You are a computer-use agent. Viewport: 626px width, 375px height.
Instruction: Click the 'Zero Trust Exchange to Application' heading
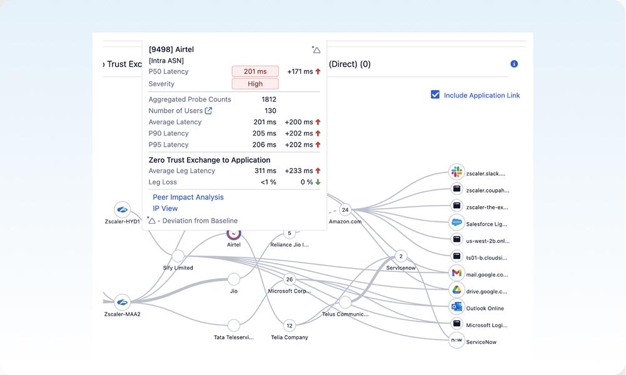(x=210, y=160)
